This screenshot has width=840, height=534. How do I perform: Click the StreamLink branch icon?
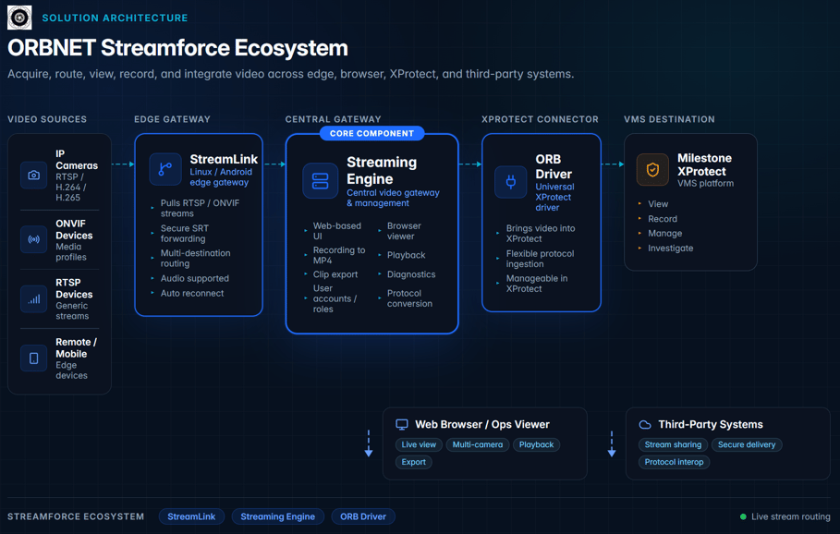click(165, 169)
